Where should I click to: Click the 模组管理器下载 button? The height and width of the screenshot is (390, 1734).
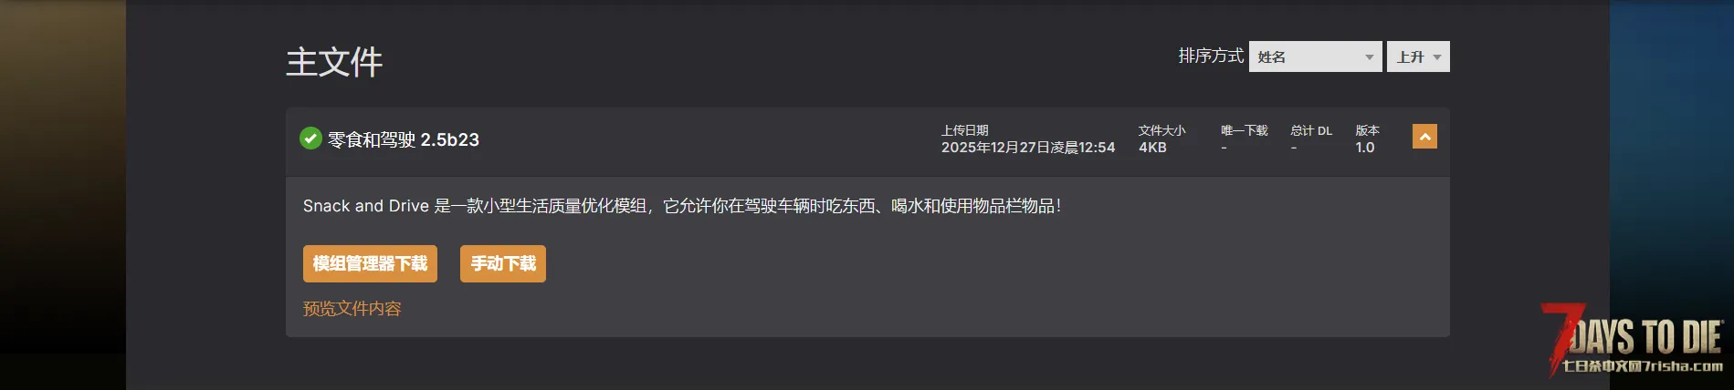[x=370, y=263]
